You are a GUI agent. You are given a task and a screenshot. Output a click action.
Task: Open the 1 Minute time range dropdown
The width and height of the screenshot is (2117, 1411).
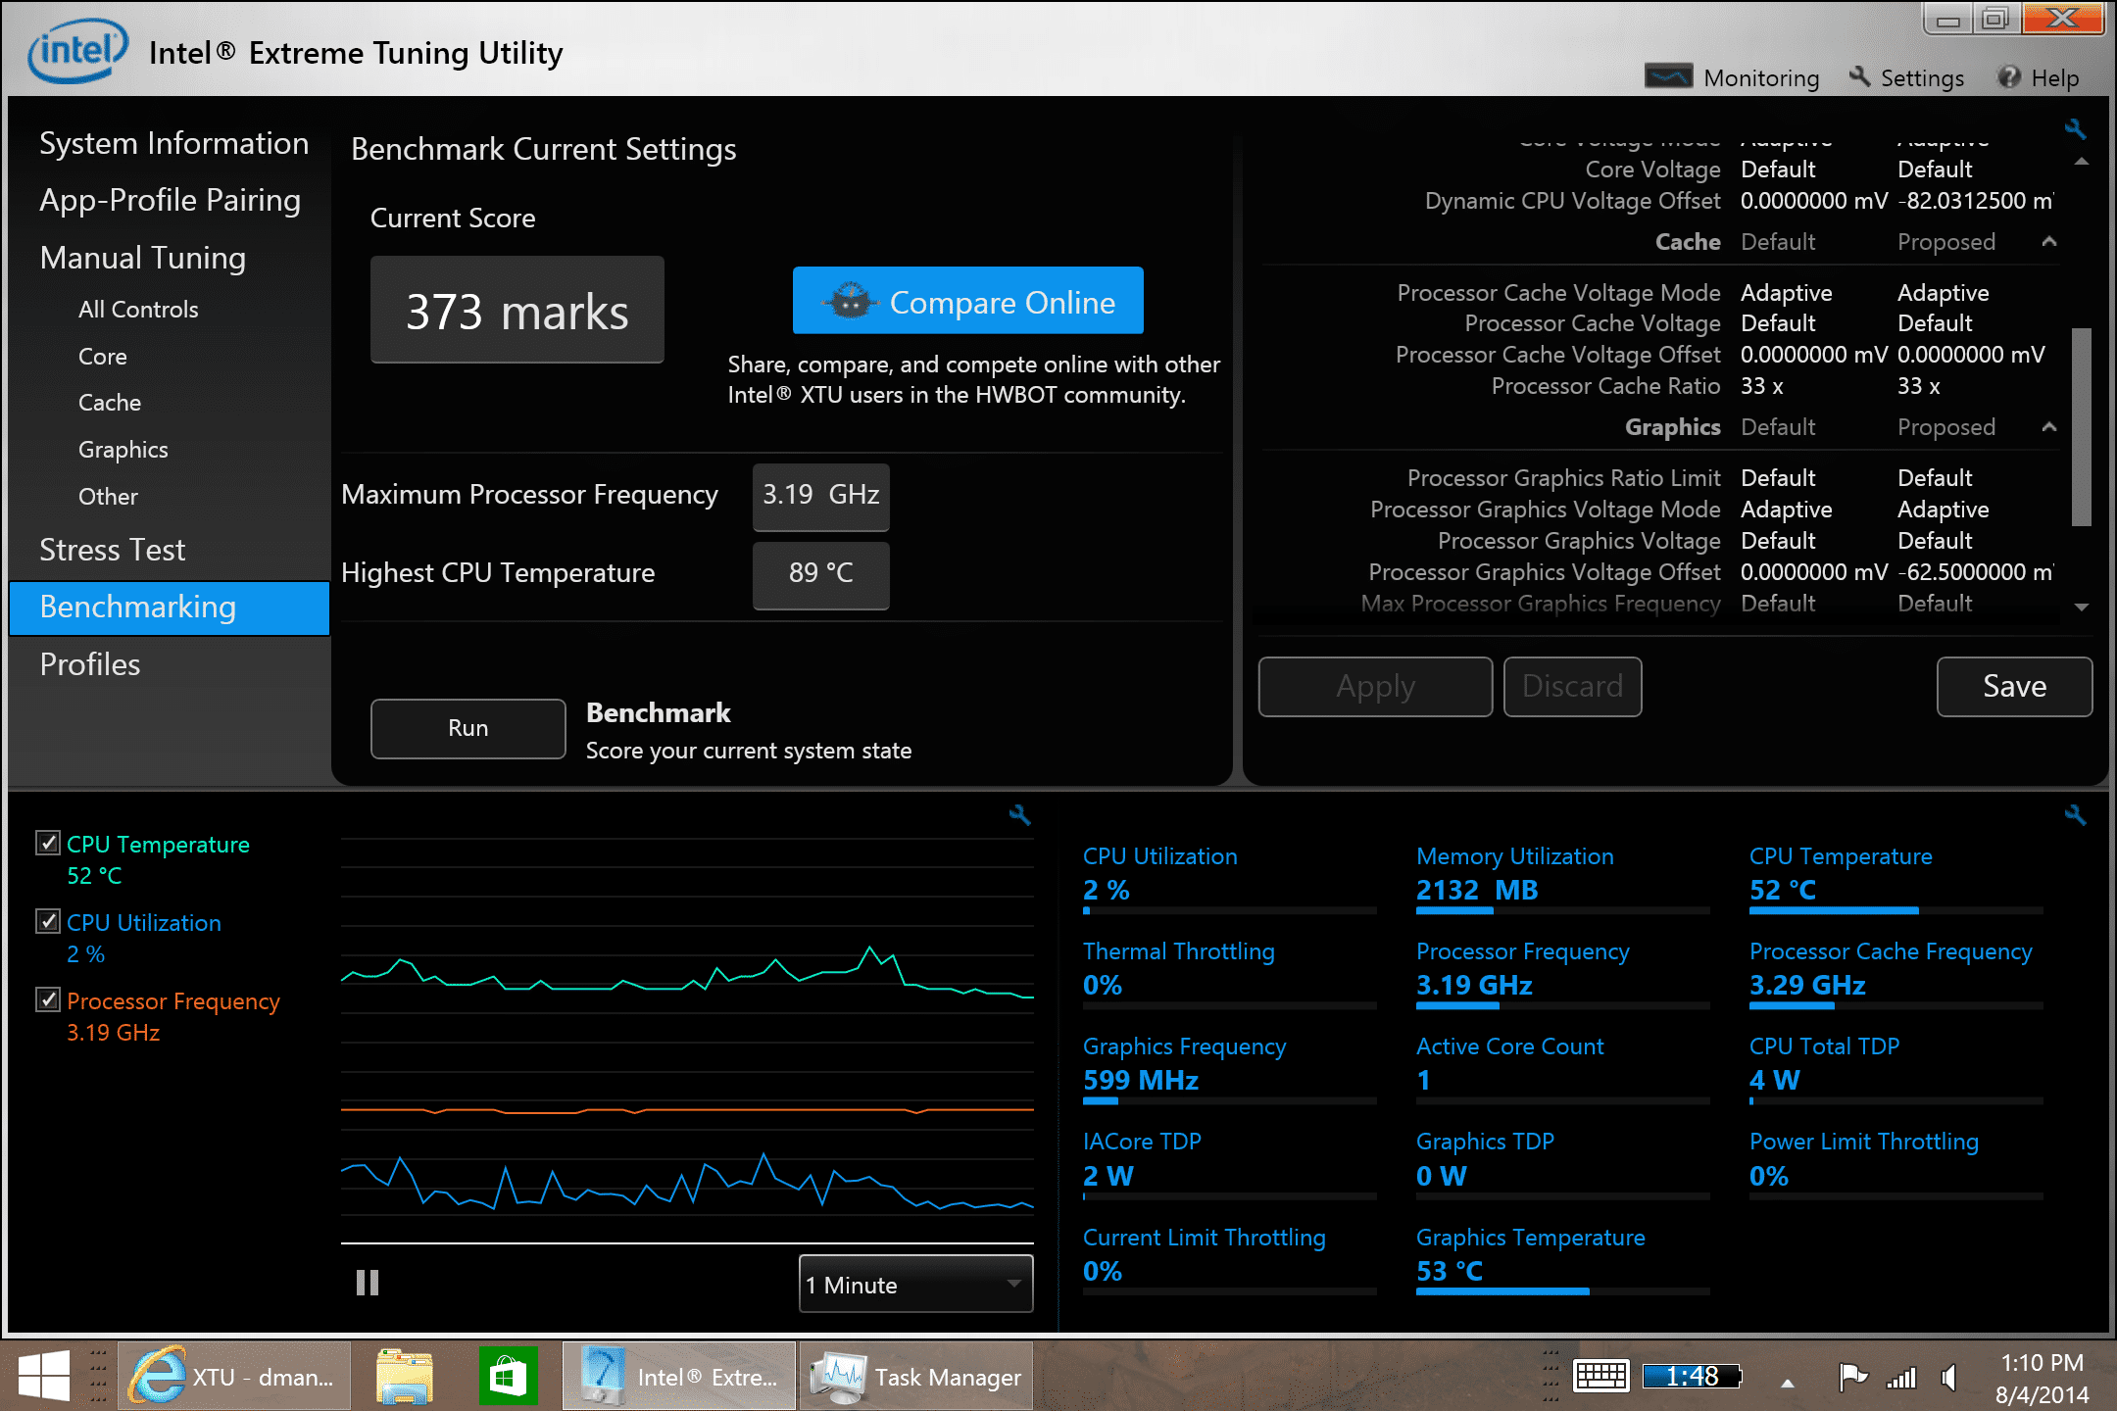tap(916, 1284)
